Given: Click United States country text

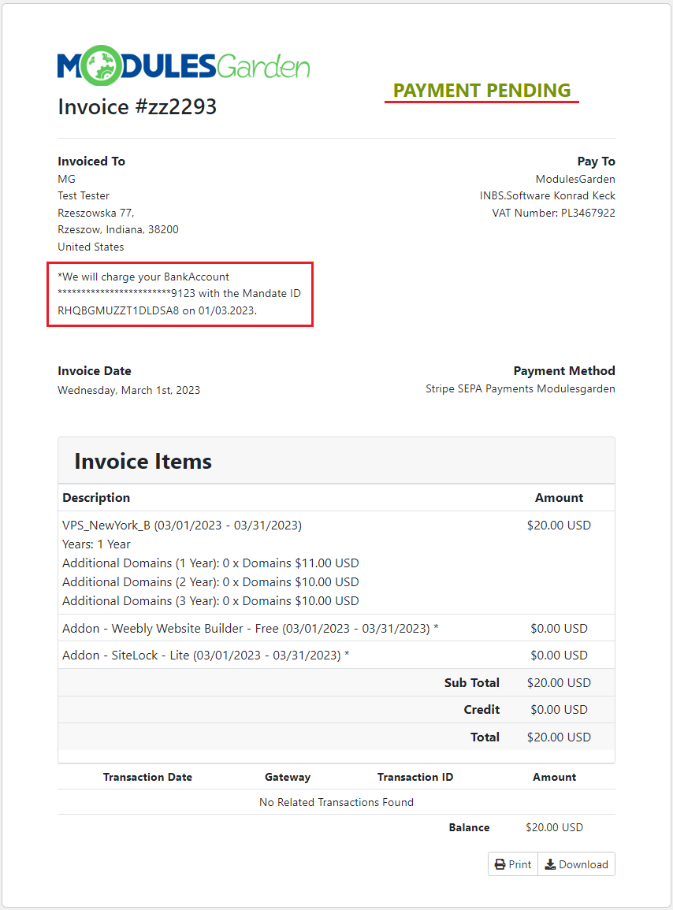Looking at the screenshot, I should tap(91, 247).
